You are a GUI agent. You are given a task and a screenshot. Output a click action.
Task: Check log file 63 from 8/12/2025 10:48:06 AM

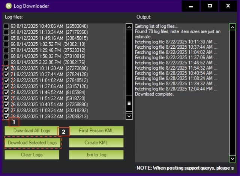coord(6,26)
